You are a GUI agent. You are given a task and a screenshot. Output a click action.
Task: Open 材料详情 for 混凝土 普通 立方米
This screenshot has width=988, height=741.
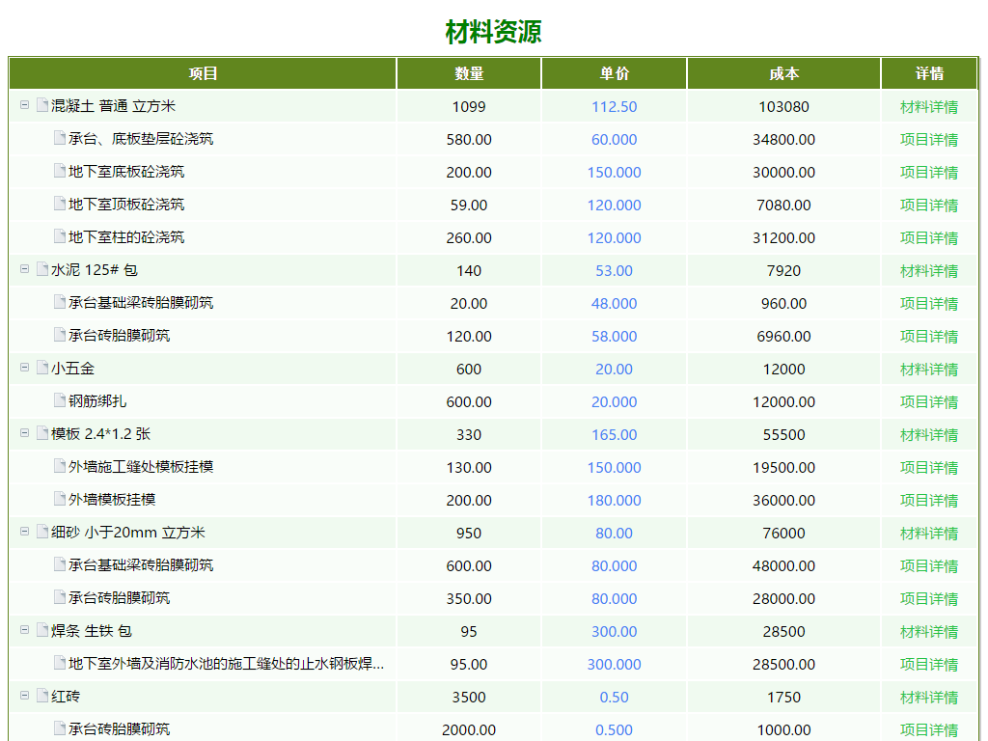coord(929,106)
